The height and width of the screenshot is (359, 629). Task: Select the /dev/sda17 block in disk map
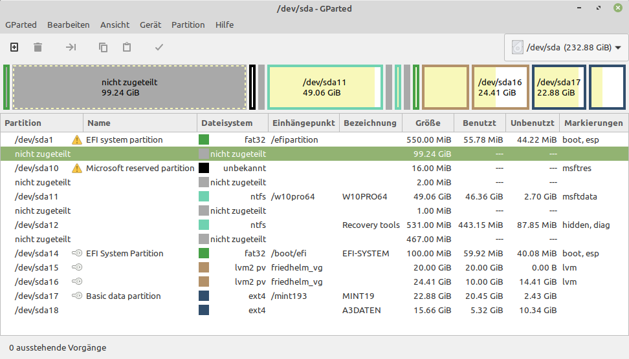[x=559, y=87]
